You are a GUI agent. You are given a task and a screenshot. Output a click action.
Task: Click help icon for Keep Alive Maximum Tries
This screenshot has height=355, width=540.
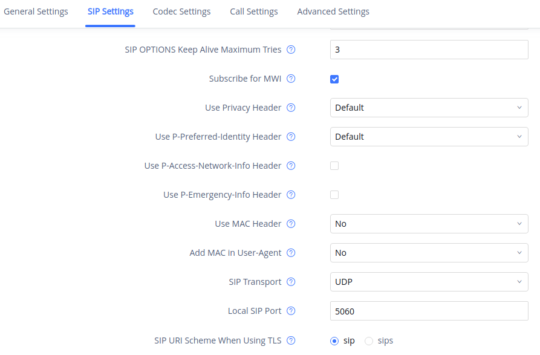point(291,50)
